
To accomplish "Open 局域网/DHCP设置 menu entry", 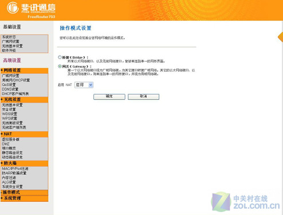I will (16, 80).
